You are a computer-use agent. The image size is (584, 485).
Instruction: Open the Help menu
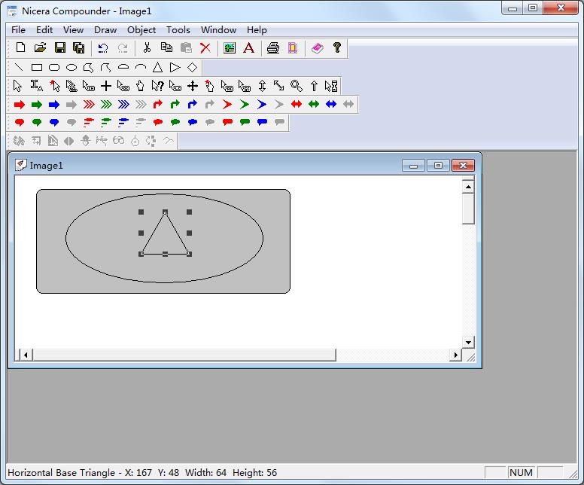coord(257,30)
